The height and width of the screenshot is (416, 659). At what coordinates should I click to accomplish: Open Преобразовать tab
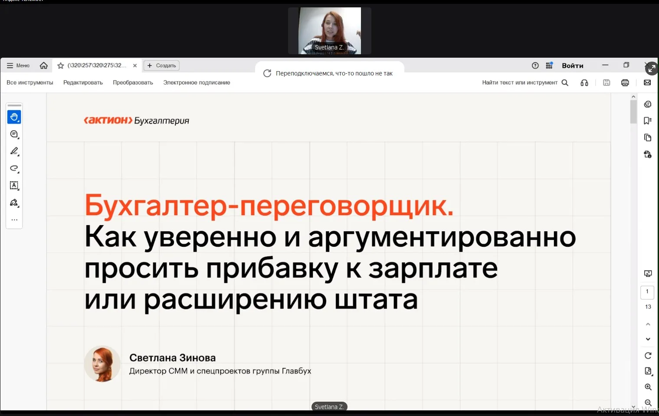(133, 82)
